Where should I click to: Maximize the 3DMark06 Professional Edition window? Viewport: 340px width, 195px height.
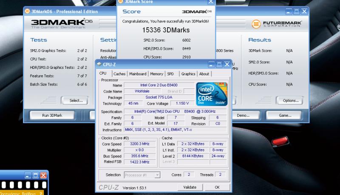[296, 11]
